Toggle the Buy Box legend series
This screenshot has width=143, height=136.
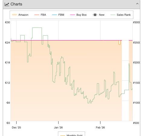(78, 15)
